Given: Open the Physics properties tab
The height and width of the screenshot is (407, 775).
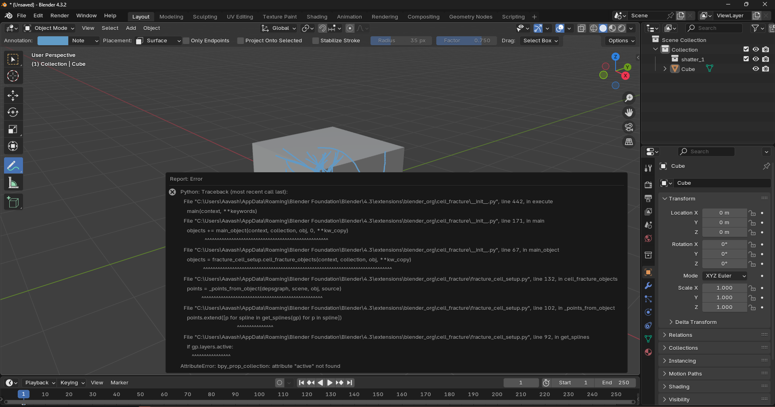Looking at the screenshot, I should (648, 312).
